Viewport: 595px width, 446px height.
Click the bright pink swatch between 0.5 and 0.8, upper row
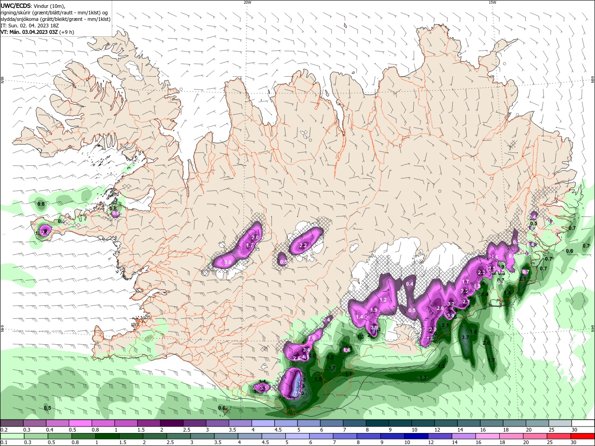[80, 423]
